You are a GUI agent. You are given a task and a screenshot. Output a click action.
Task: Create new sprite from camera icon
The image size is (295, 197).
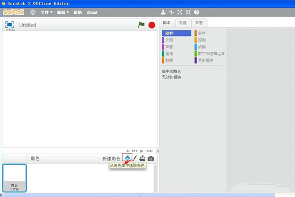point(151,159)
